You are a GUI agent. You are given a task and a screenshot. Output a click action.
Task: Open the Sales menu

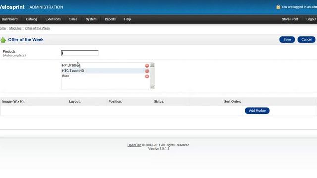tap(73, 19)
